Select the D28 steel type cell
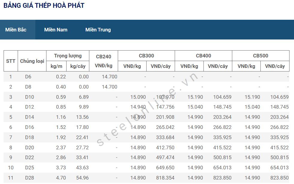294x184 pixels. point(30,178)
